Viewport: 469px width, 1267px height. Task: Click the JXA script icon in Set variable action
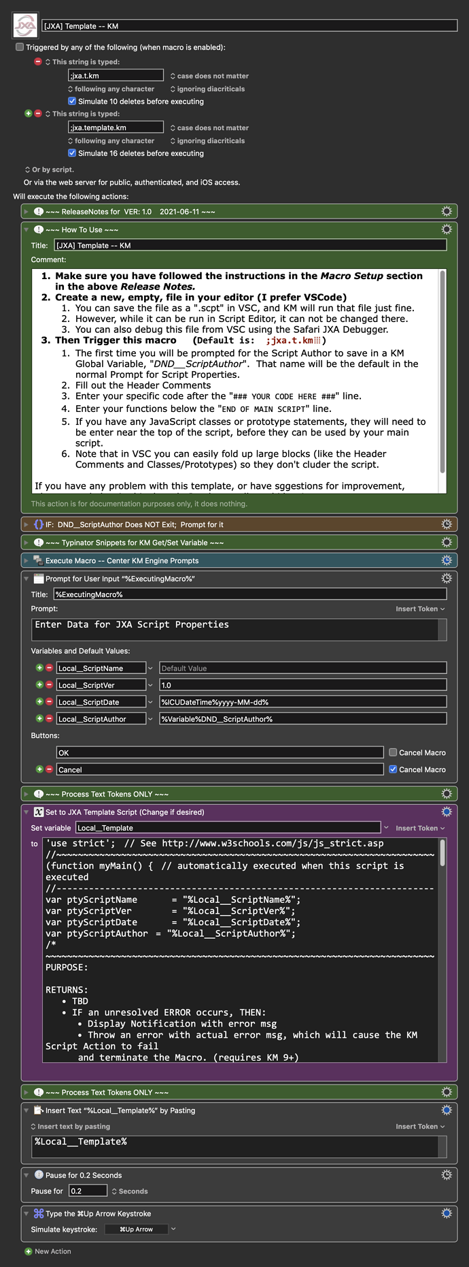(x=39, y=812)
